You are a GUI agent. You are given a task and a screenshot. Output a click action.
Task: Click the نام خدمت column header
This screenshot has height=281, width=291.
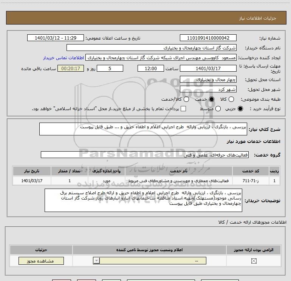click(x=179, y=171)
